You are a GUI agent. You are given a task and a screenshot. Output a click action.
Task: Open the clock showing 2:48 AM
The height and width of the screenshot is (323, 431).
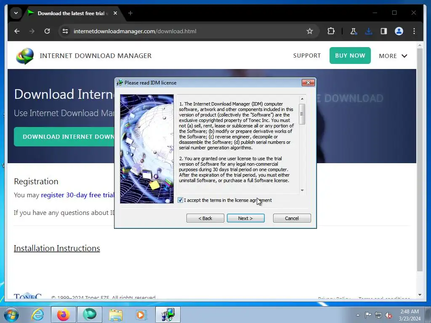pyautogui.click(x=410, y=315)
